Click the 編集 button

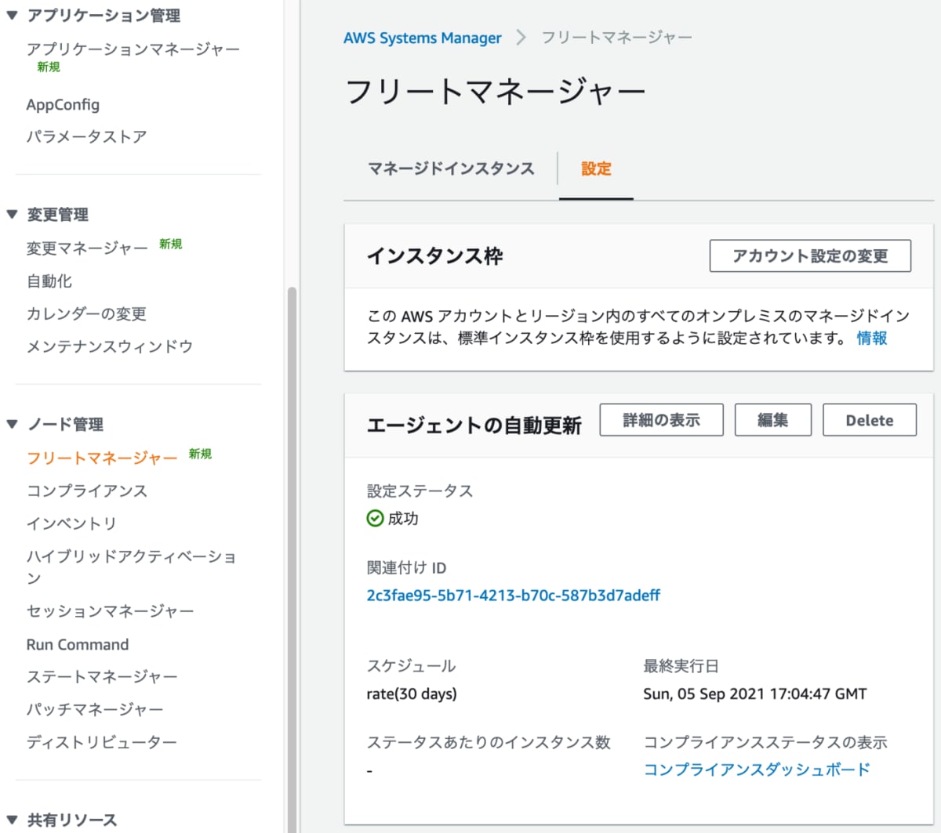[772, 420]
